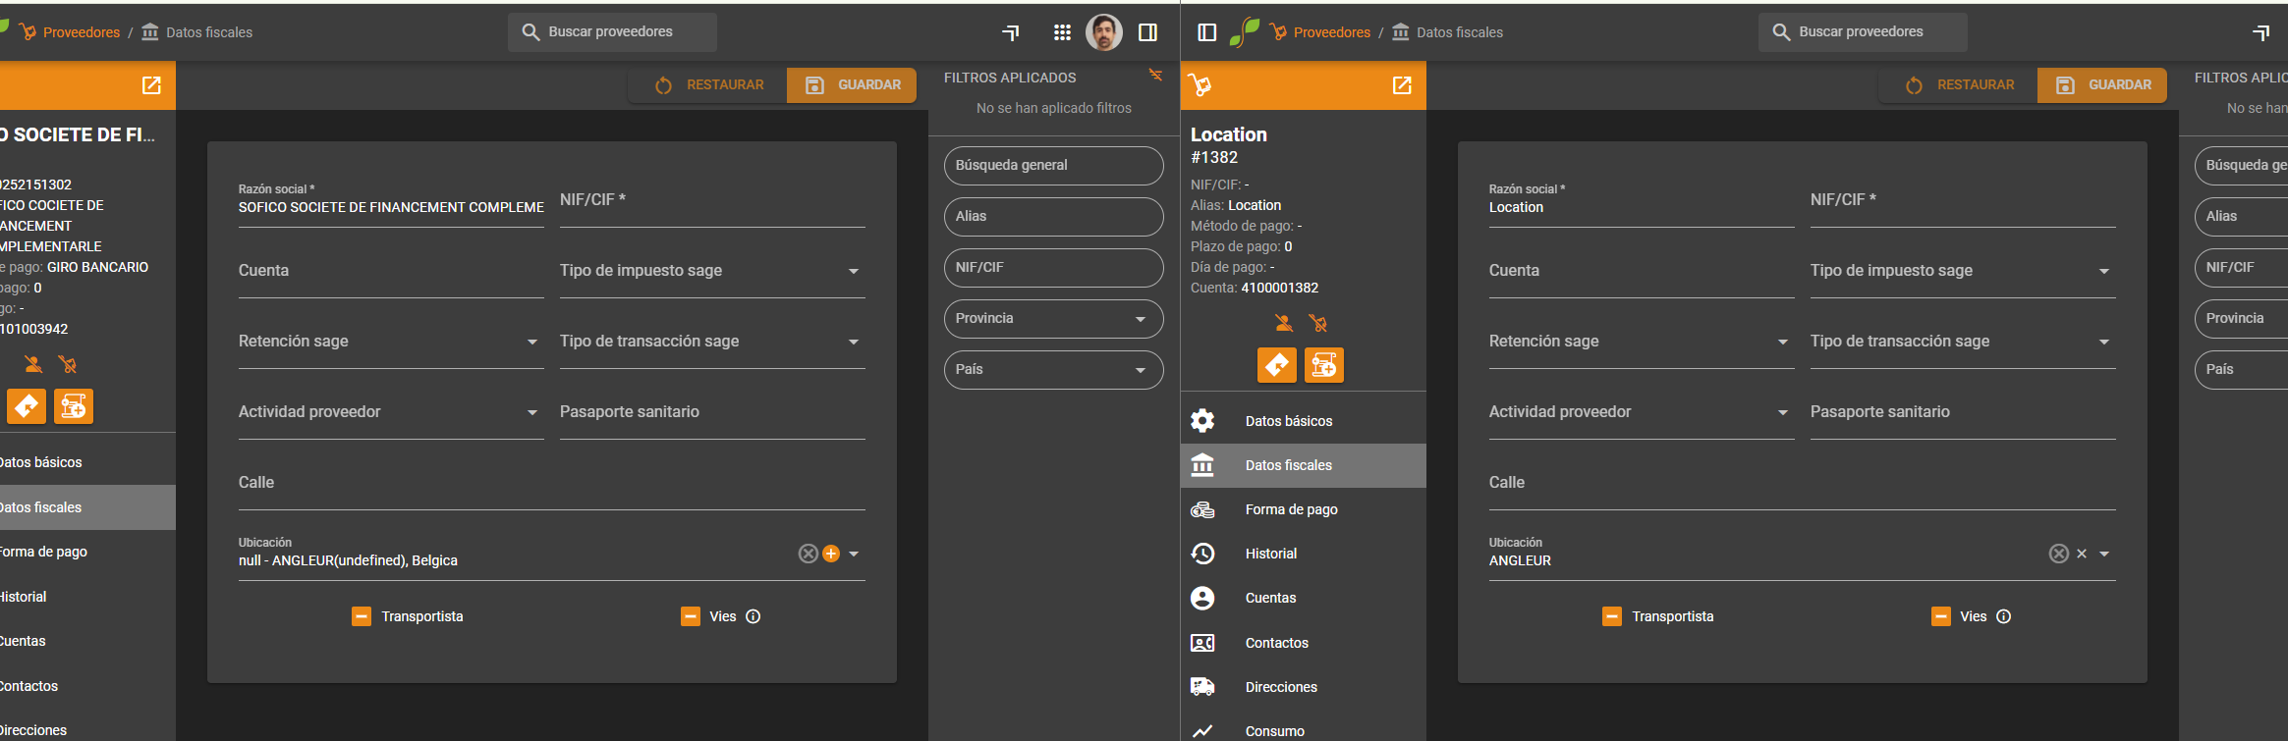Screen dimensions: 2288x741
Task: Open Actividad proveedor dropdown in right window
Action: tap(1783, 412)
